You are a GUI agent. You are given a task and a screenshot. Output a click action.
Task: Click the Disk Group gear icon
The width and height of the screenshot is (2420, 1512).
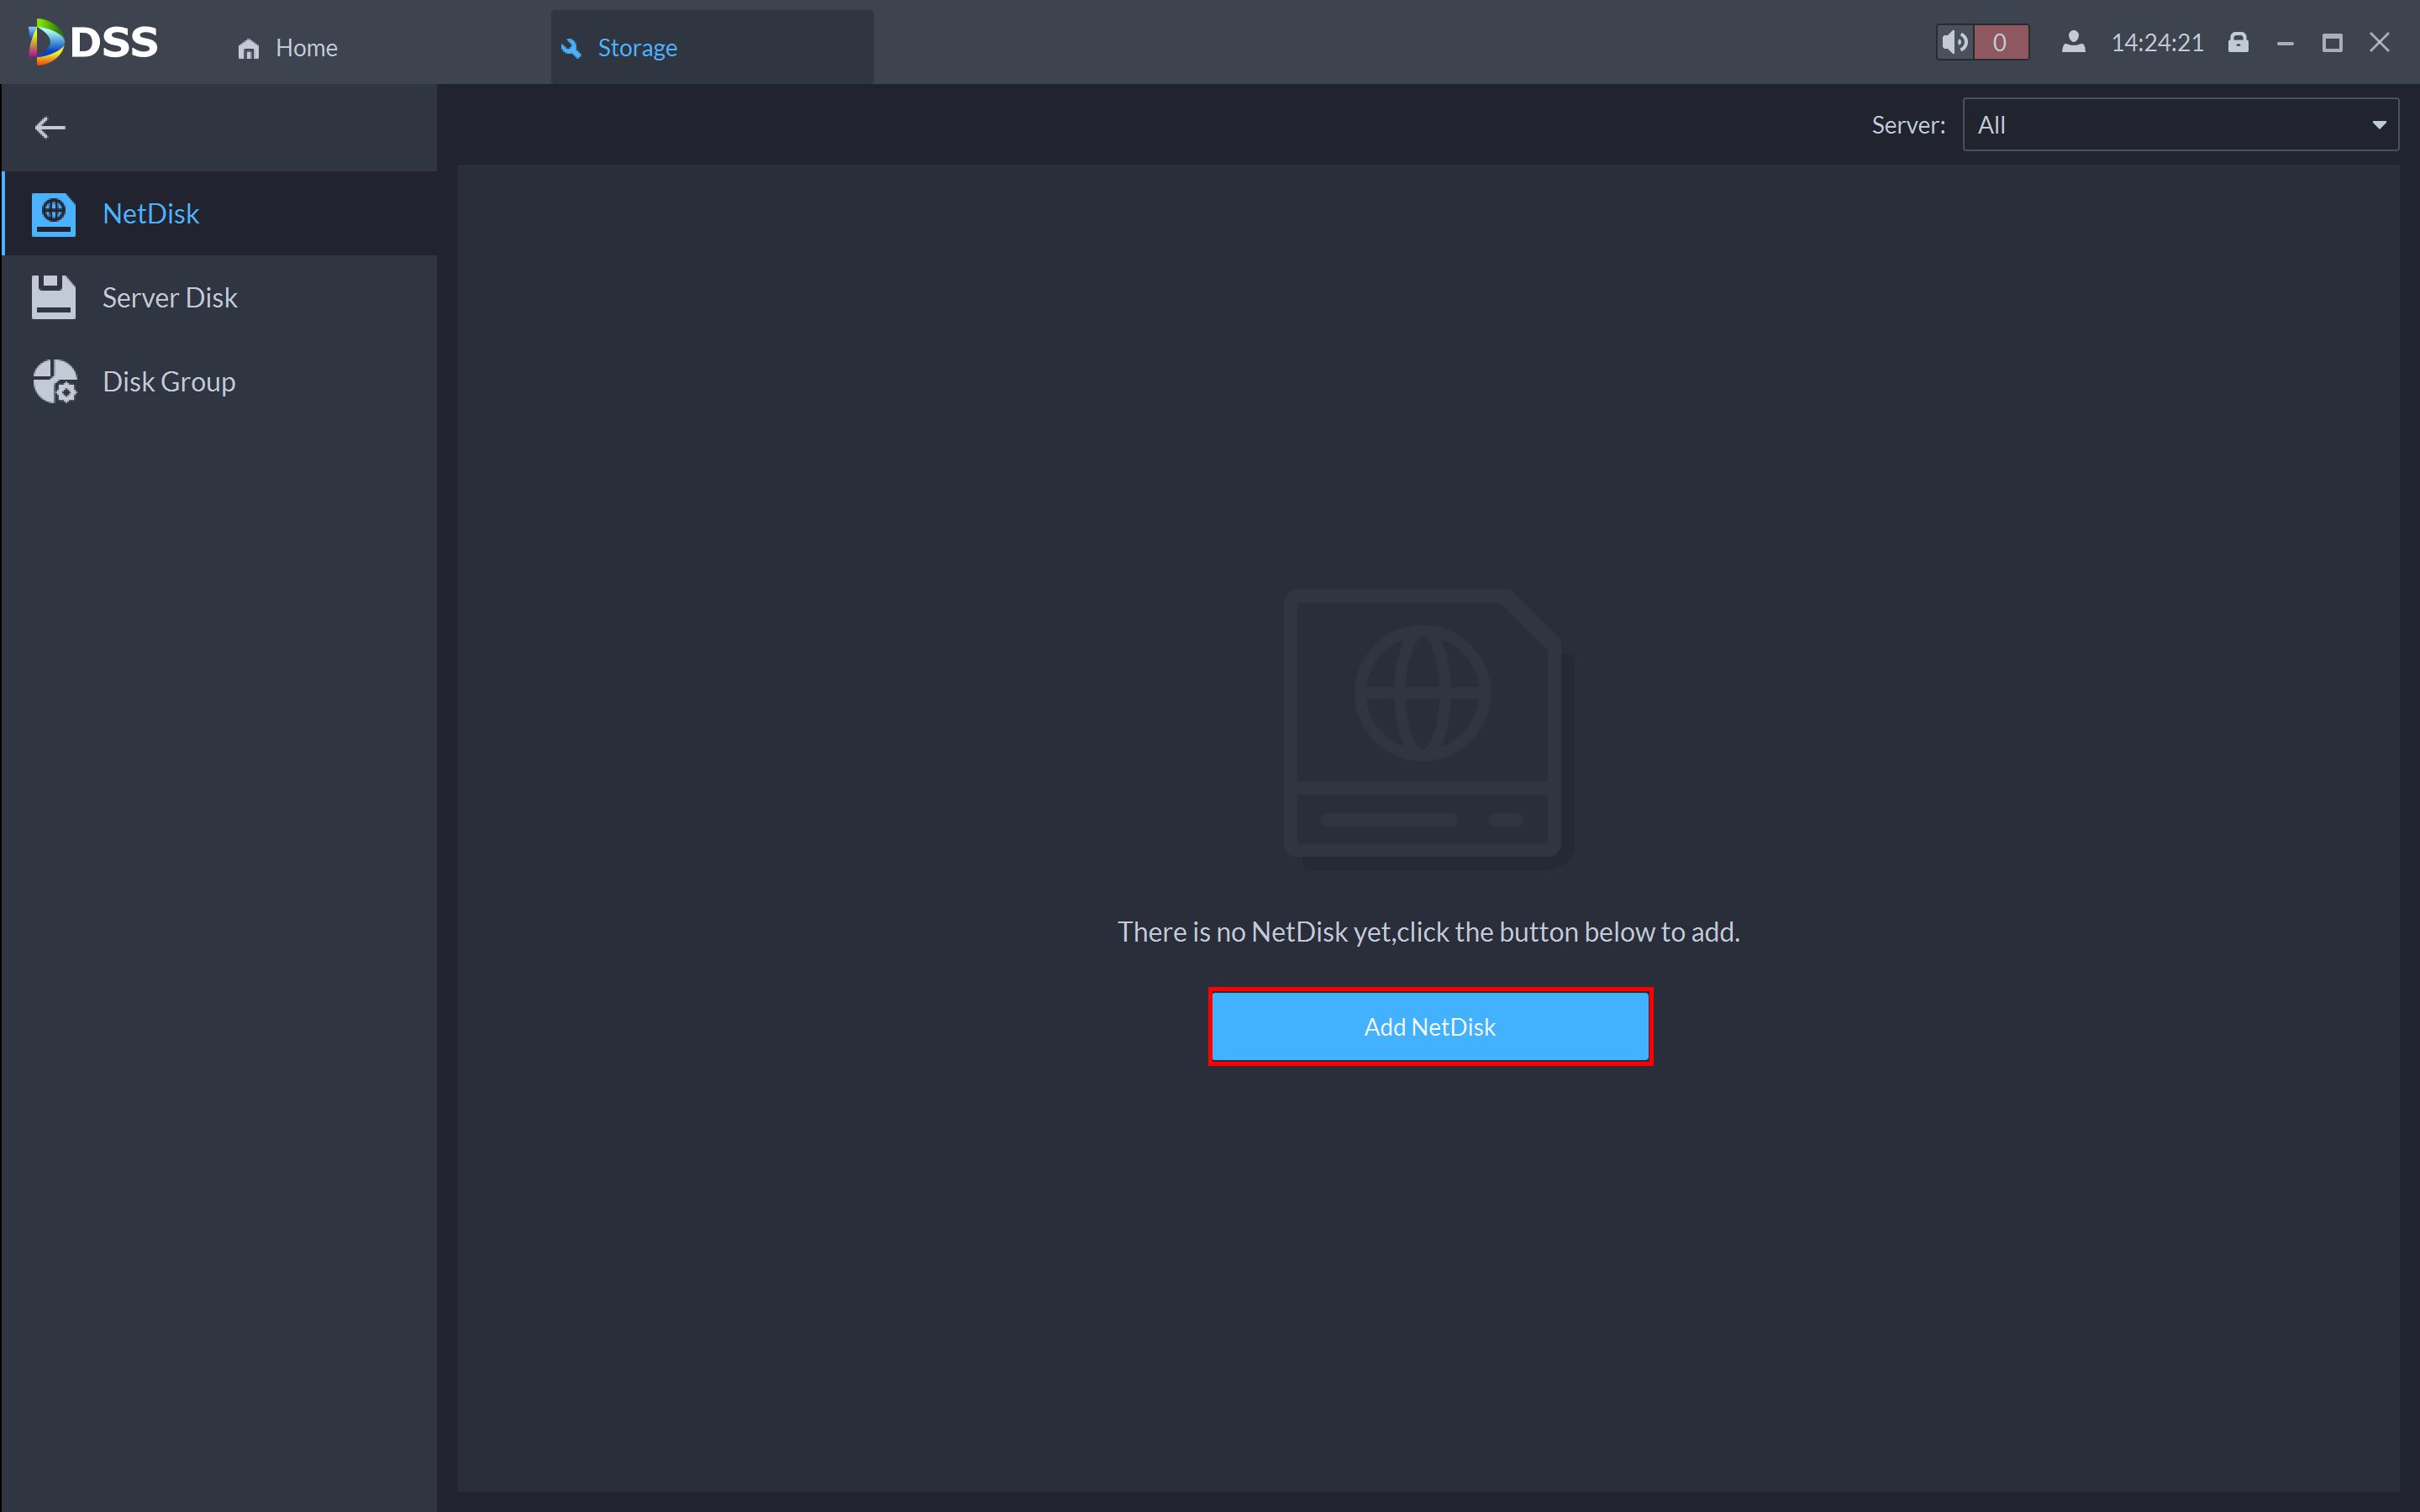tap(55, 381)
